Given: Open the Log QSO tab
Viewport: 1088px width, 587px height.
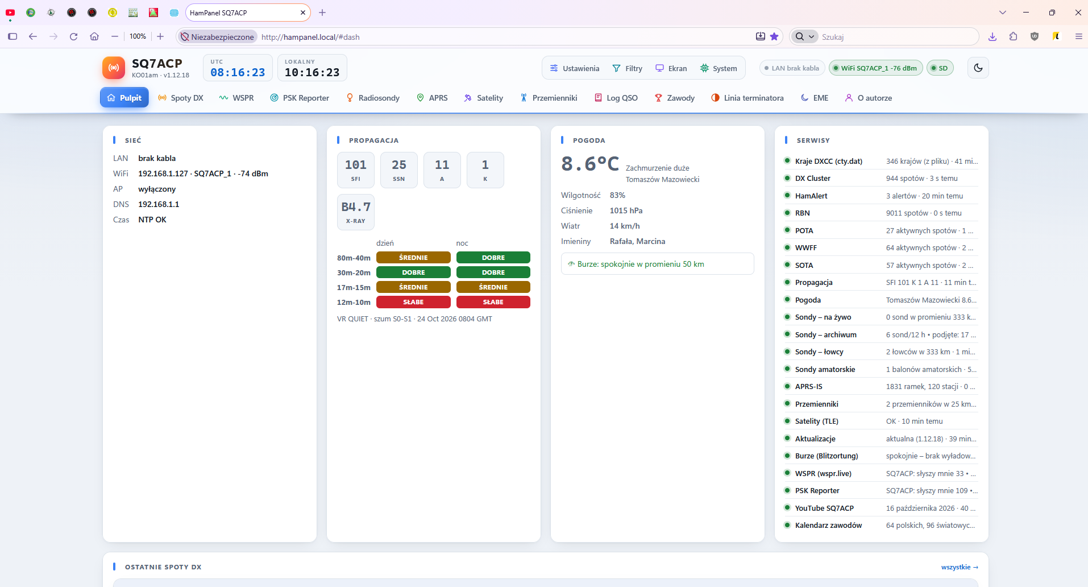Looking at the screenshot, I should pos(616,98).
